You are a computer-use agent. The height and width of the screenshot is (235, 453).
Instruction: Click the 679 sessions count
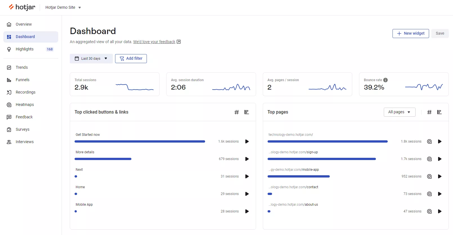[229, 159]
